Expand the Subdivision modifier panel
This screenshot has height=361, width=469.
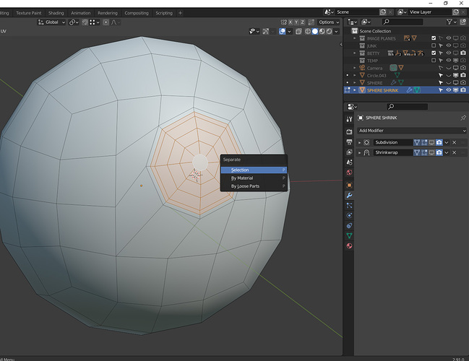(x=360, y=142)
